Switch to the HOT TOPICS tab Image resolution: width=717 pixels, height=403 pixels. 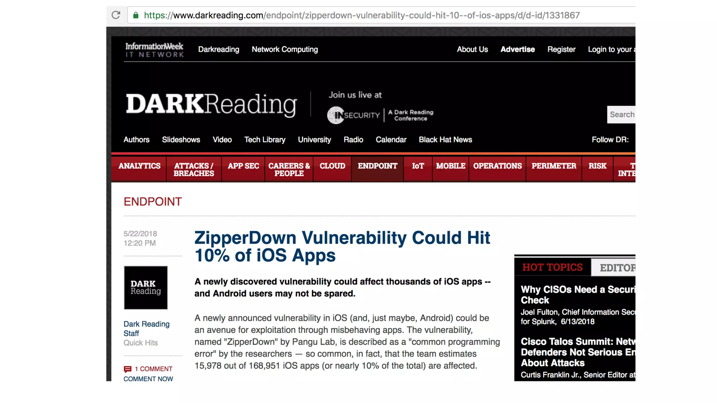point(552,268)
